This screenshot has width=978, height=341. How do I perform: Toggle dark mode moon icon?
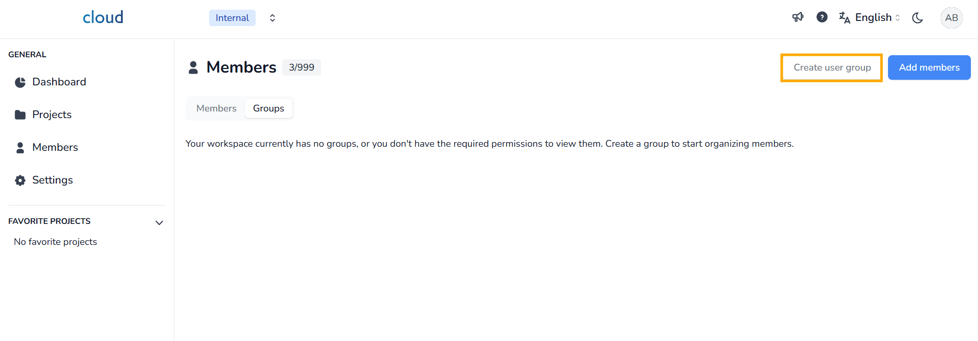918,18
